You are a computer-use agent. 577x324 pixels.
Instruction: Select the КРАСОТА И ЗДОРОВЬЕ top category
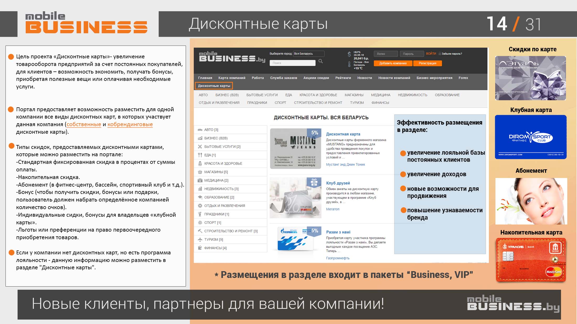tap(318, 95)
